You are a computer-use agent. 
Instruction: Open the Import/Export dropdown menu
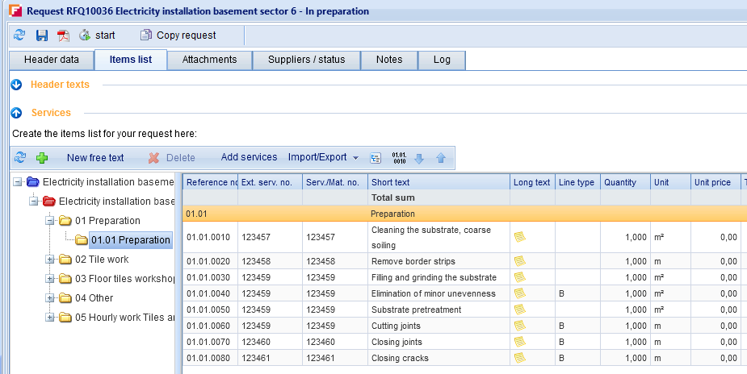pyautogui.click(x=323, y=158)
